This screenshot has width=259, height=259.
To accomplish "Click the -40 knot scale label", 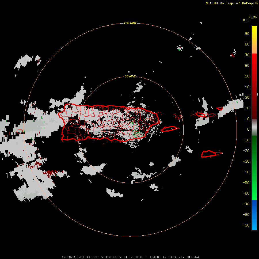I will 246,172.
